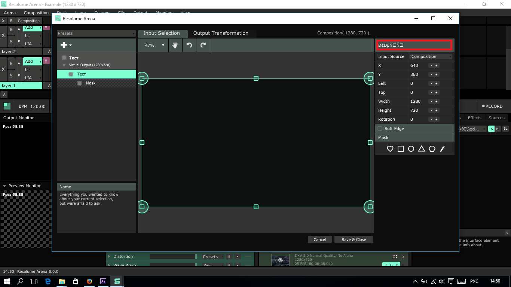Open the 47% zoom dropdown
The image size is (511, 287).
coord(154,45)
